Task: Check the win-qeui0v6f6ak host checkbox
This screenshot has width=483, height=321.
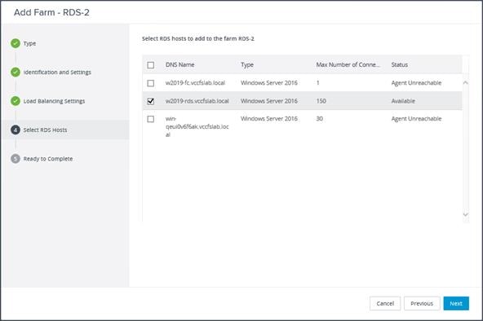Action: [x=151, y=119]
